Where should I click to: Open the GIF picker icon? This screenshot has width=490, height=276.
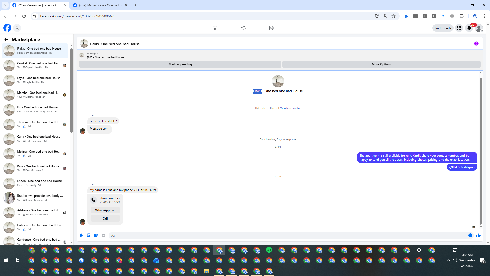103,235
